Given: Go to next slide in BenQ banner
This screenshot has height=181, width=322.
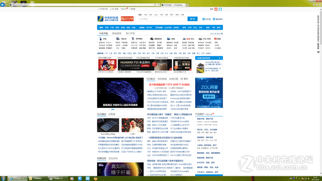Looking at the screenshot, I should point(141,171).
